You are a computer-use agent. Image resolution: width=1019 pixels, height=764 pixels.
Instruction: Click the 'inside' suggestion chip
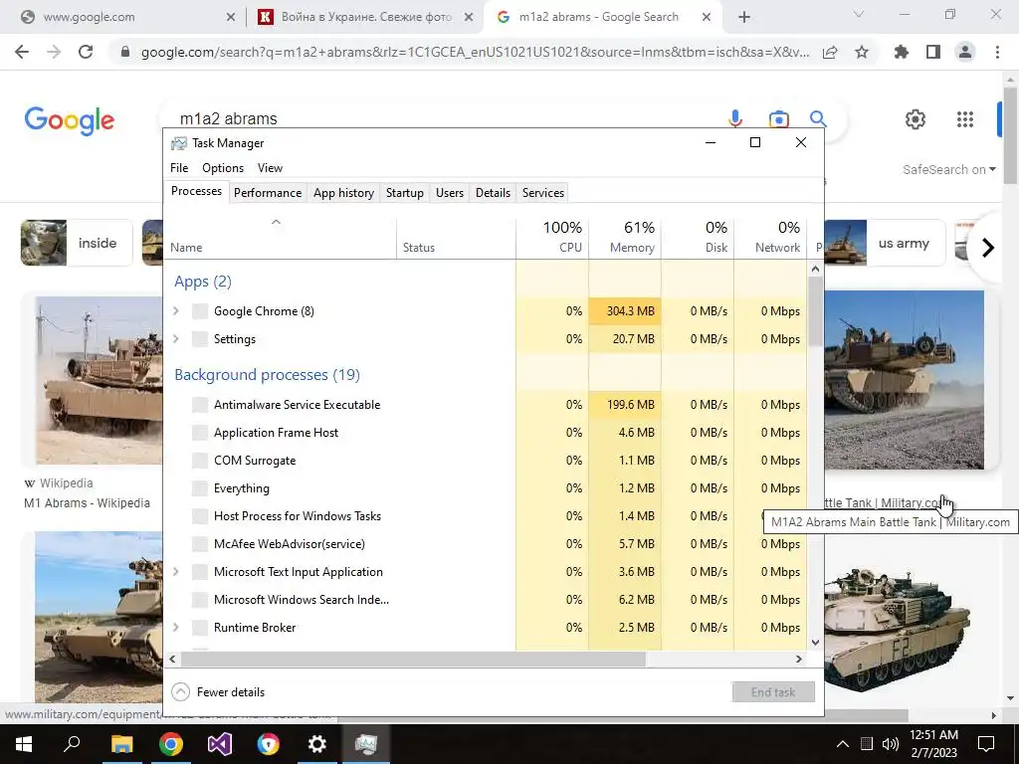(x=77, y=243)
